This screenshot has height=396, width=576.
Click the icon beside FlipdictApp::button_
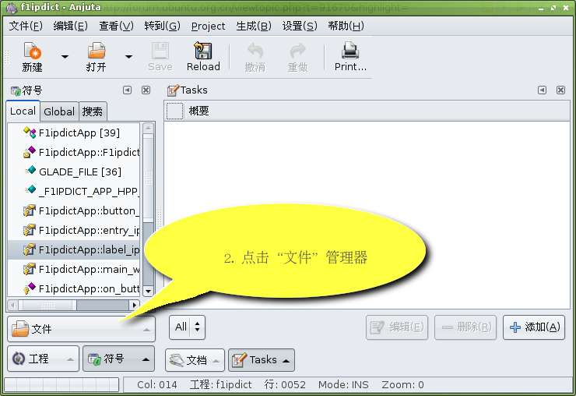30,210
